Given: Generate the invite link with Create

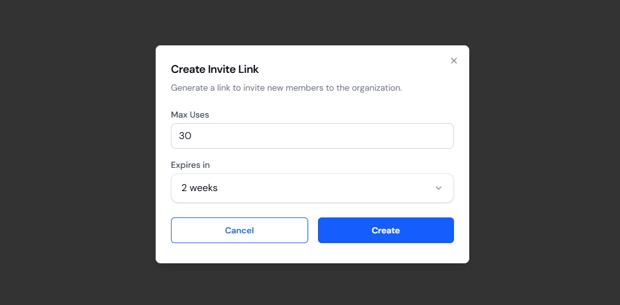Looking at the screenshot, I should pyautogui.click(x=385, y=230).
